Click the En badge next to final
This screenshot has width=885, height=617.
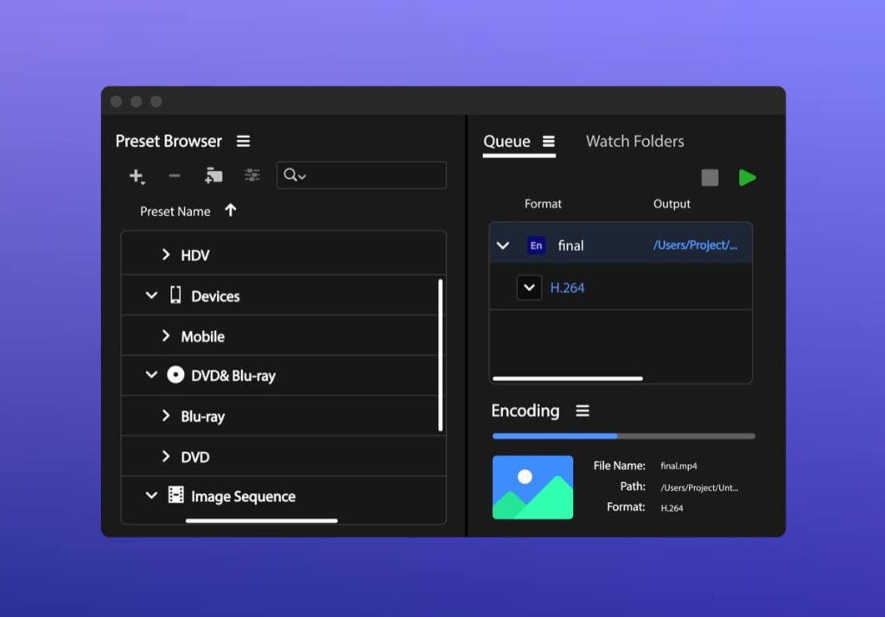click(x=536, y=245)
